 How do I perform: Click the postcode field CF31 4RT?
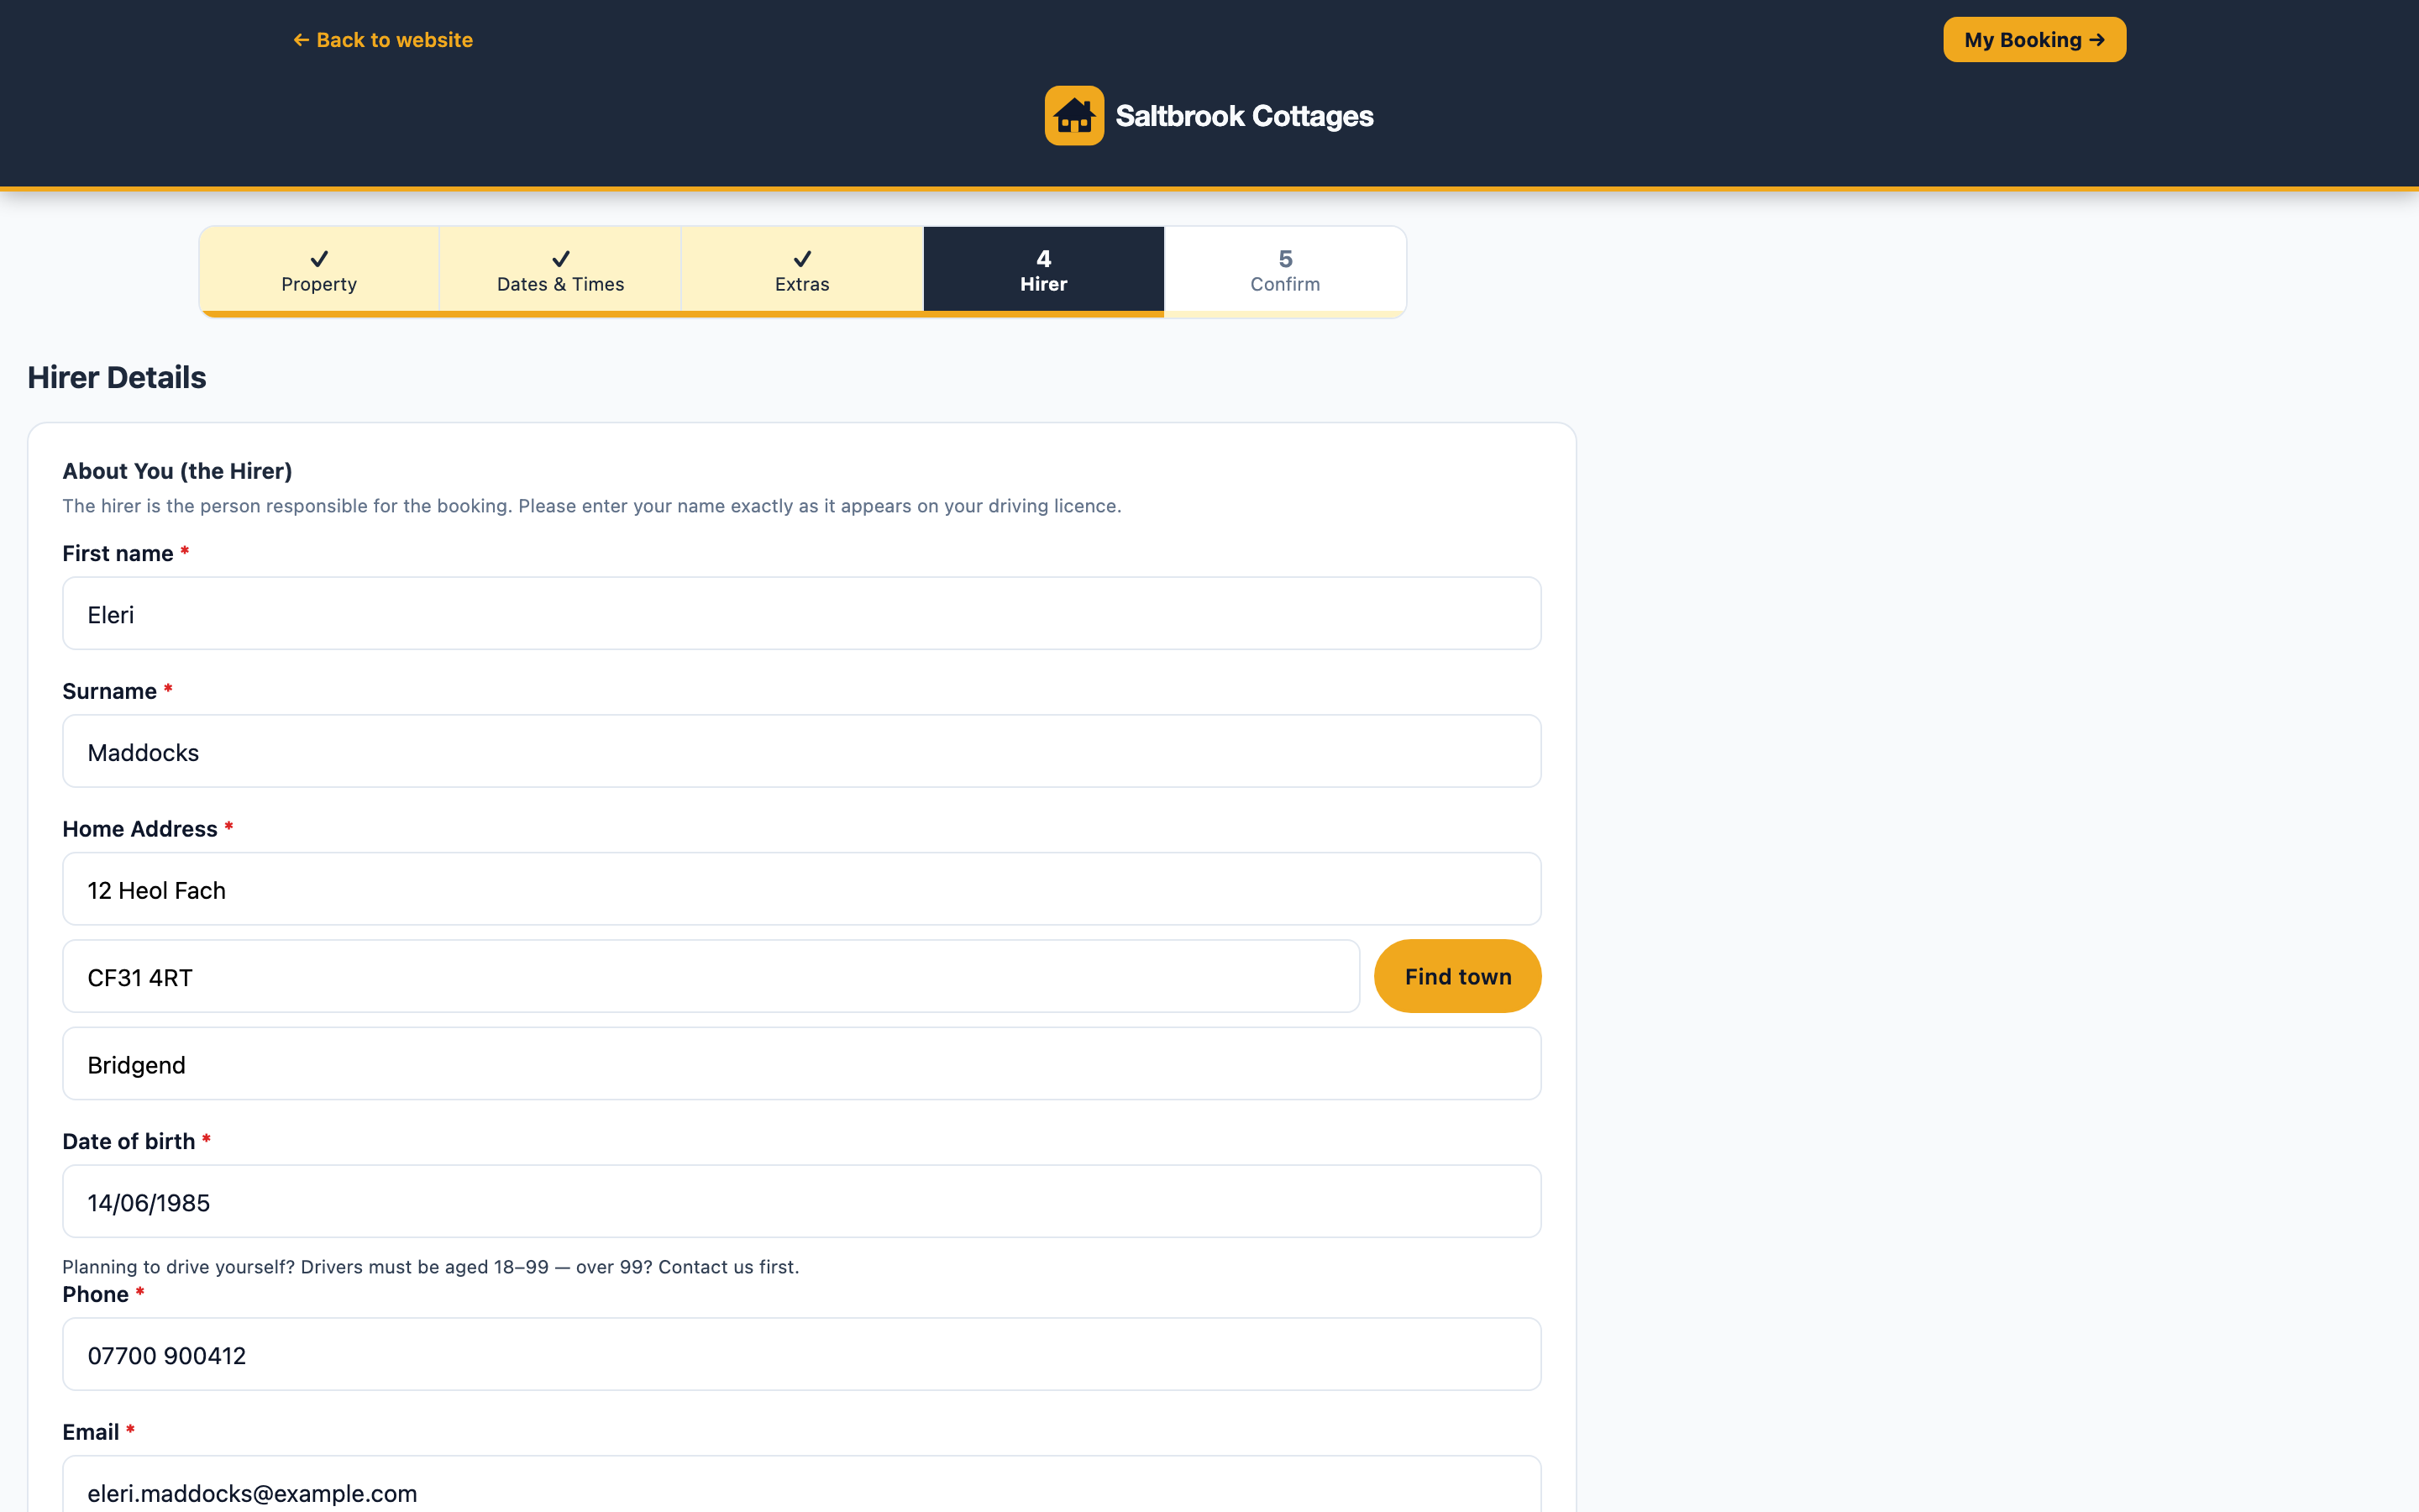711,976
